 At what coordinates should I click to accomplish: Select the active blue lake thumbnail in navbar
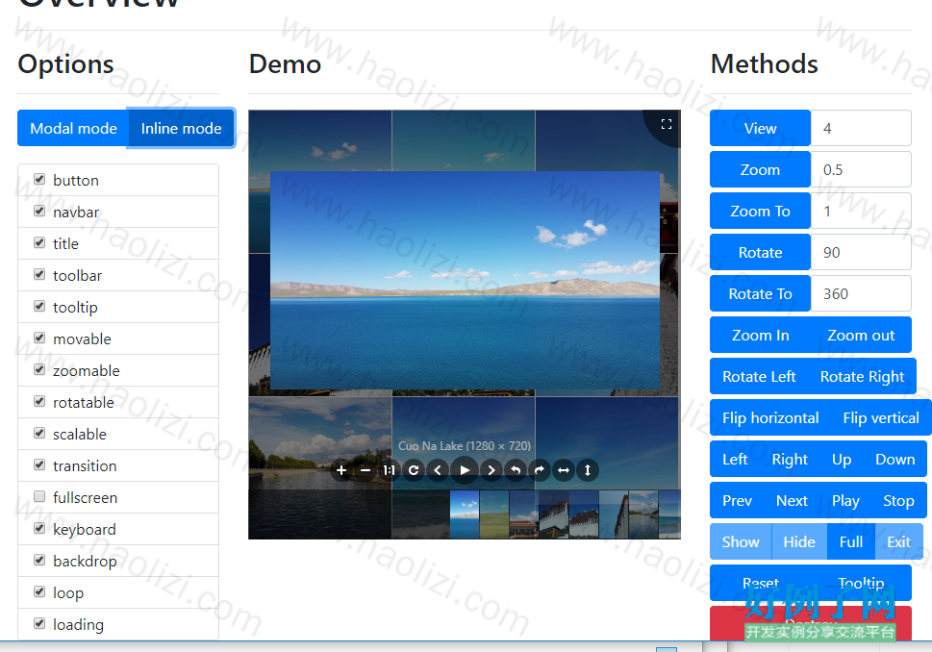click(x=465, y=514)
